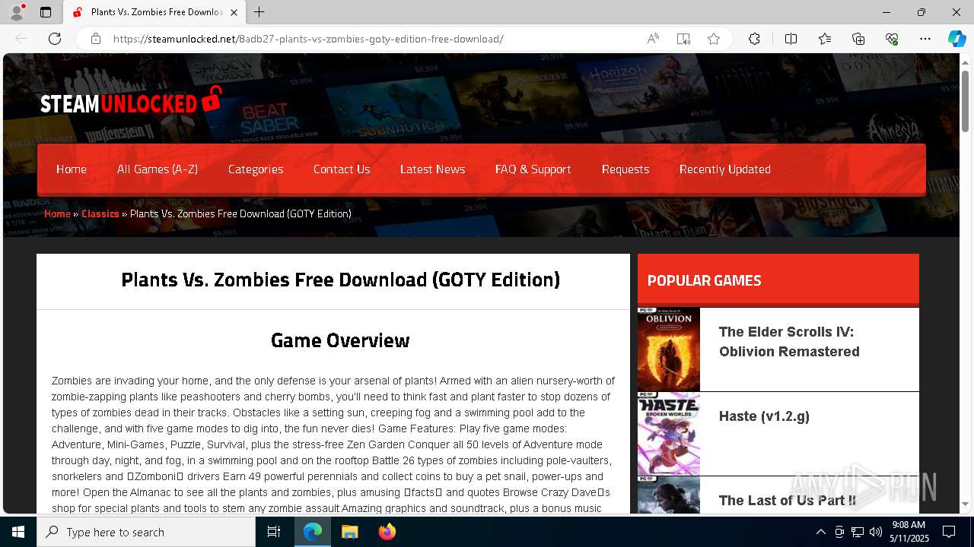Click The Last of Us cover thumbnail
The image size is (974, 547).
669,495
